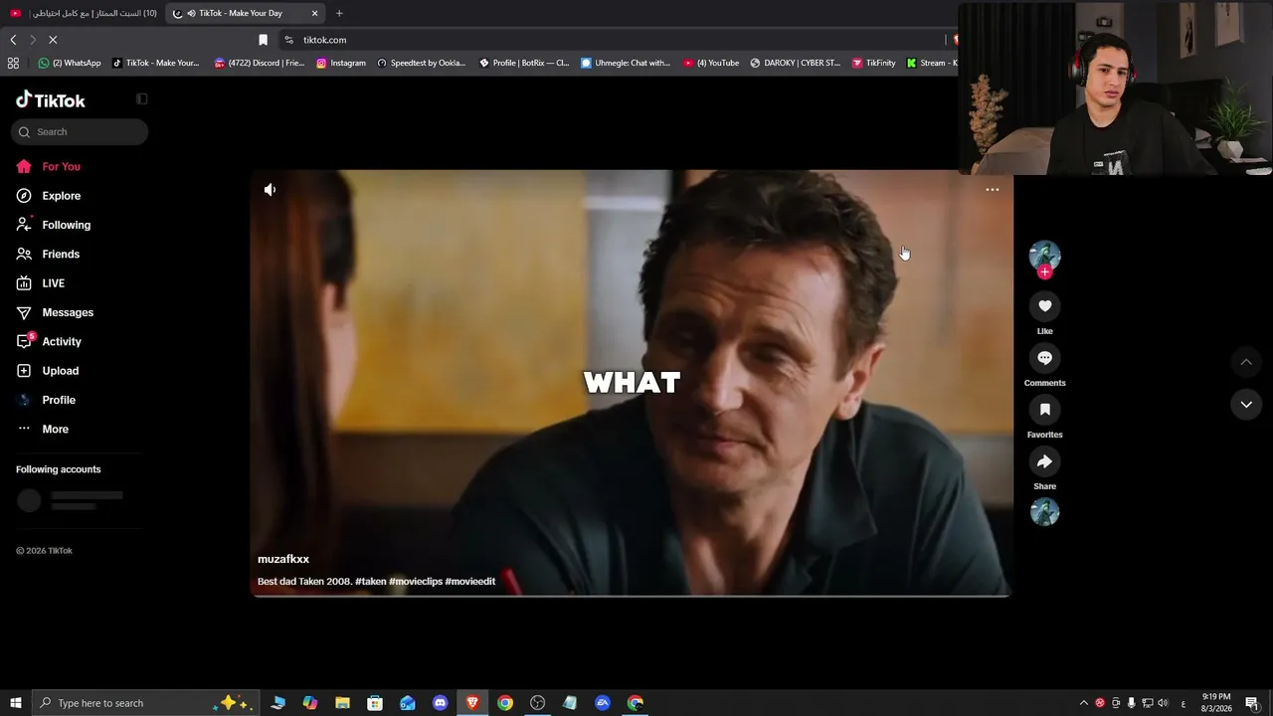Open the Speedtest by Ookla bookmark
This screenshot has width=1273, height=716.
click(x=421, y=63)
